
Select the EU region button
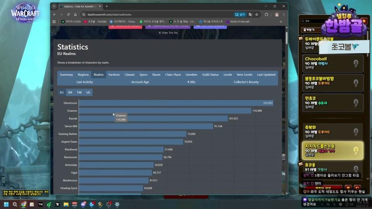[x=61, y=92]
